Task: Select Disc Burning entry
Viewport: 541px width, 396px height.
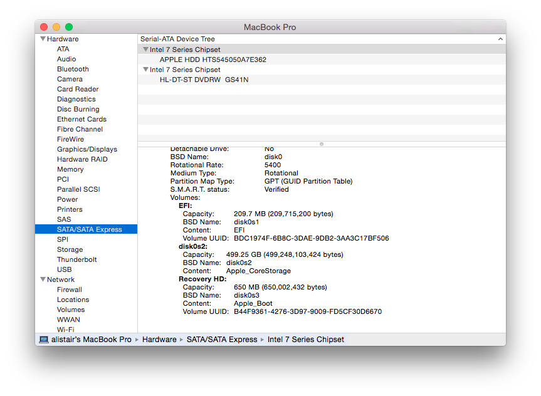Action: coord(78,109)
